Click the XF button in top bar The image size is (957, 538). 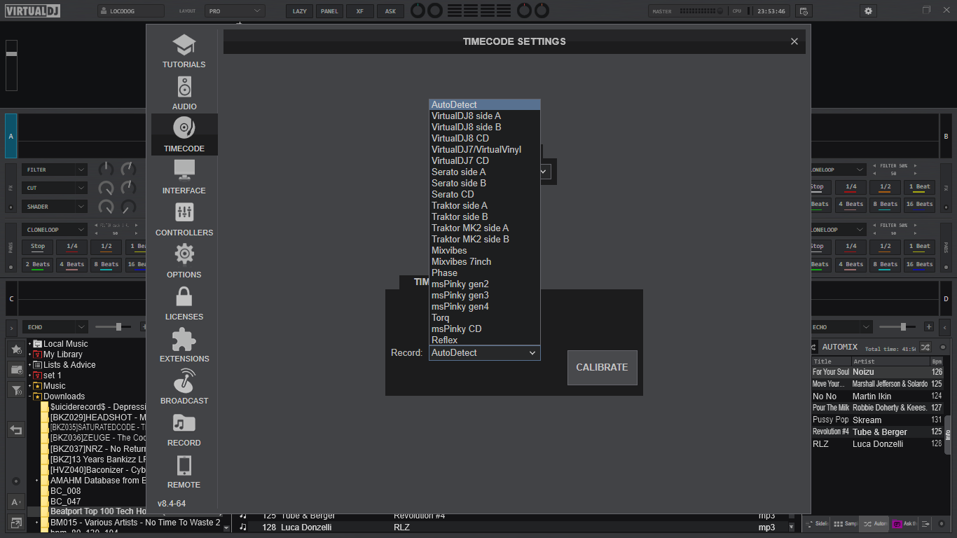pos(360,11)
